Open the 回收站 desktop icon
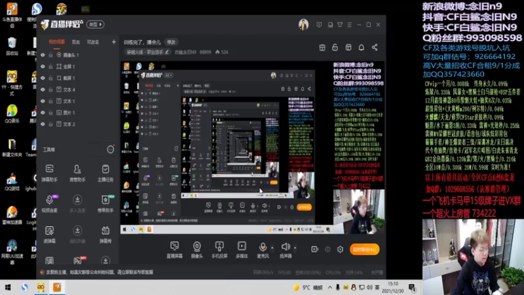Viewport: 524px width, 295px height. [12, 47]
